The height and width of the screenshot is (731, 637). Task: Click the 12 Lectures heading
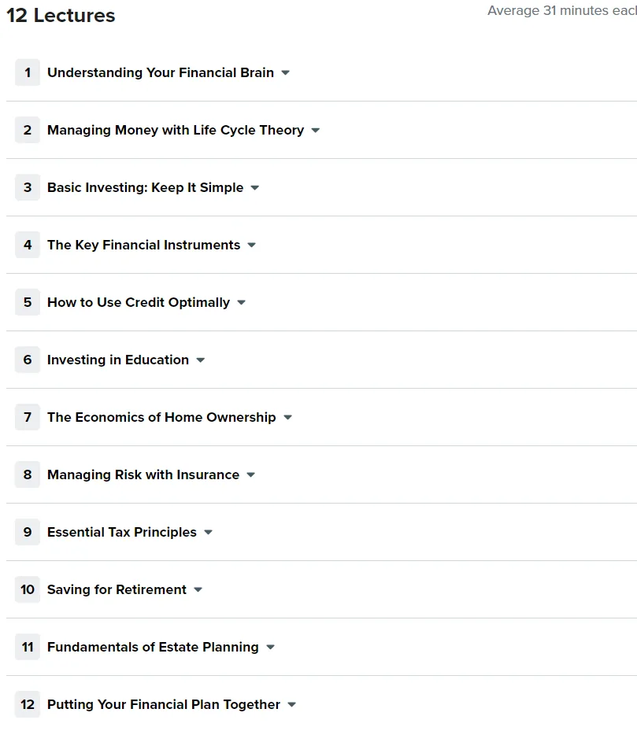pos(61,16)
